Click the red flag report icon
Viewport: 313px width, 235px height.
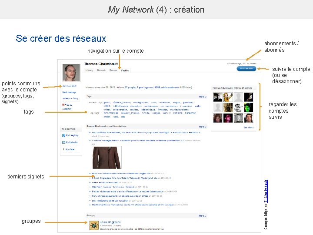[63, 105]
